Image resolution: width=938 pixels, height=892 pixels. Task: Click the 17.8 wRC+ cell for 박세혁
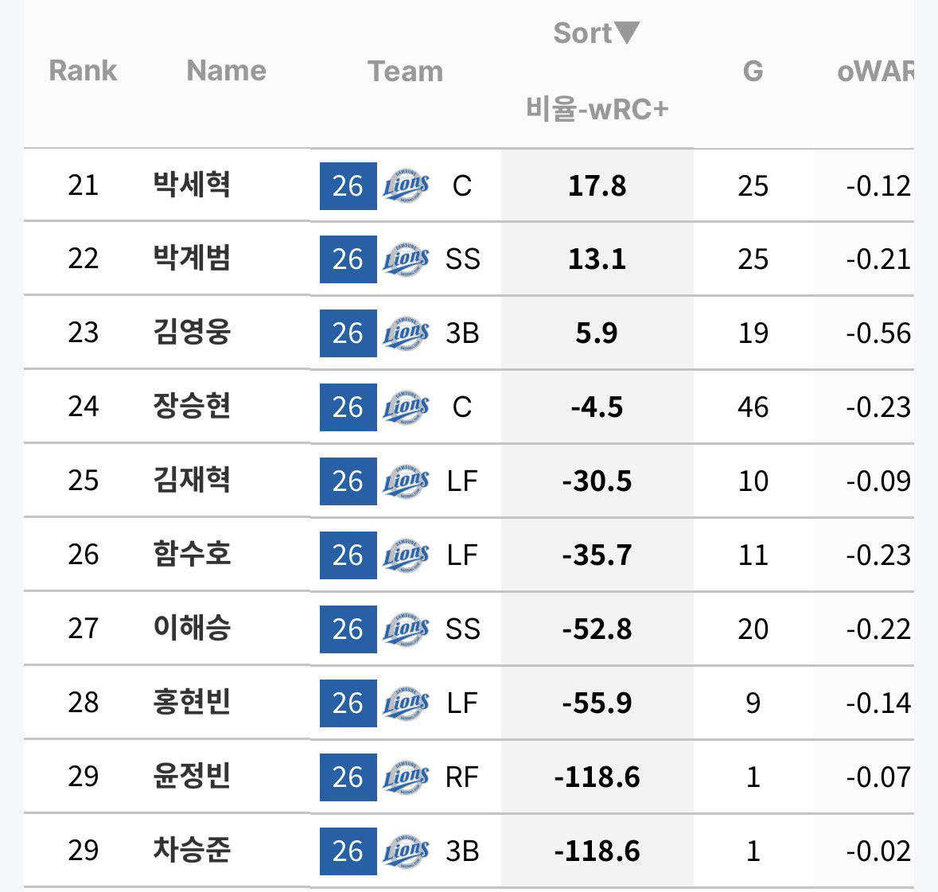click(x=597, y=185)
